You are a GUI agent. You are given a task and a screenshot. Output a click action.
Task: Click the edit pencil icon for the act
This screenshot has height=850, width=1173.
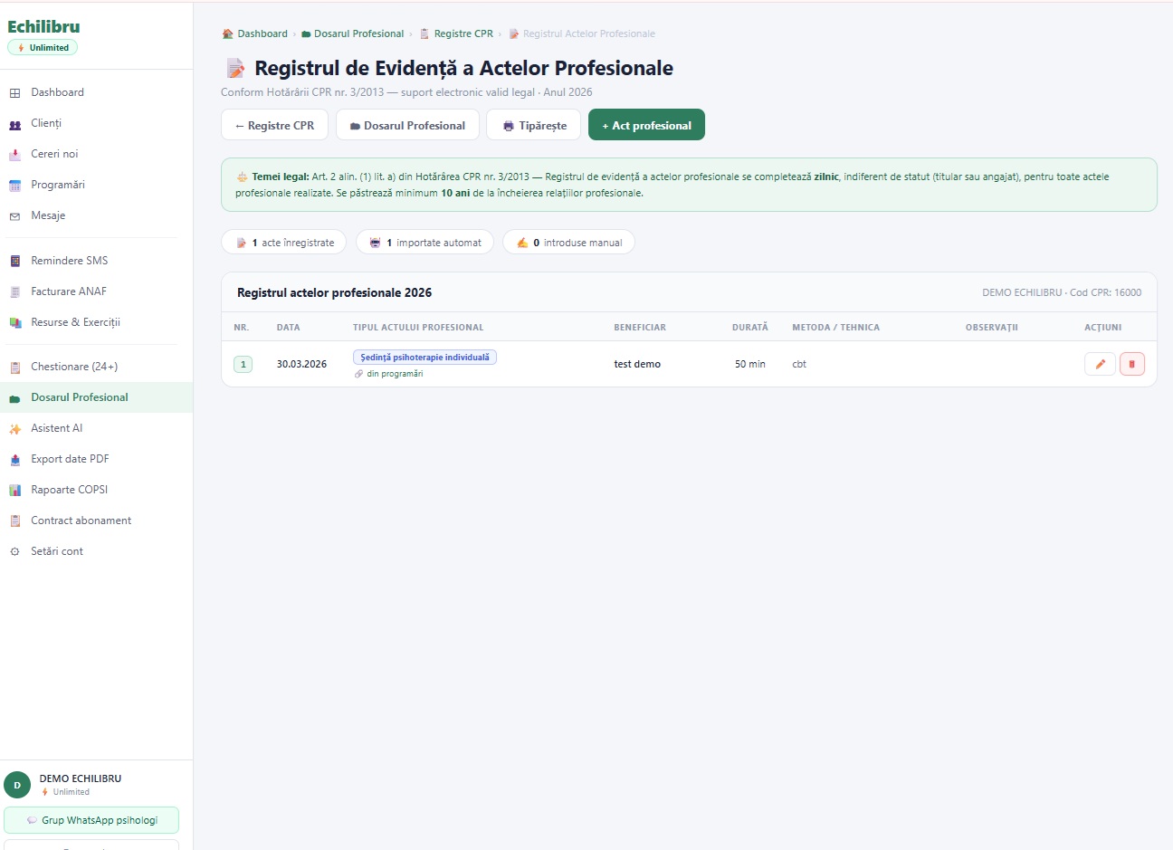click(1100, 363)
